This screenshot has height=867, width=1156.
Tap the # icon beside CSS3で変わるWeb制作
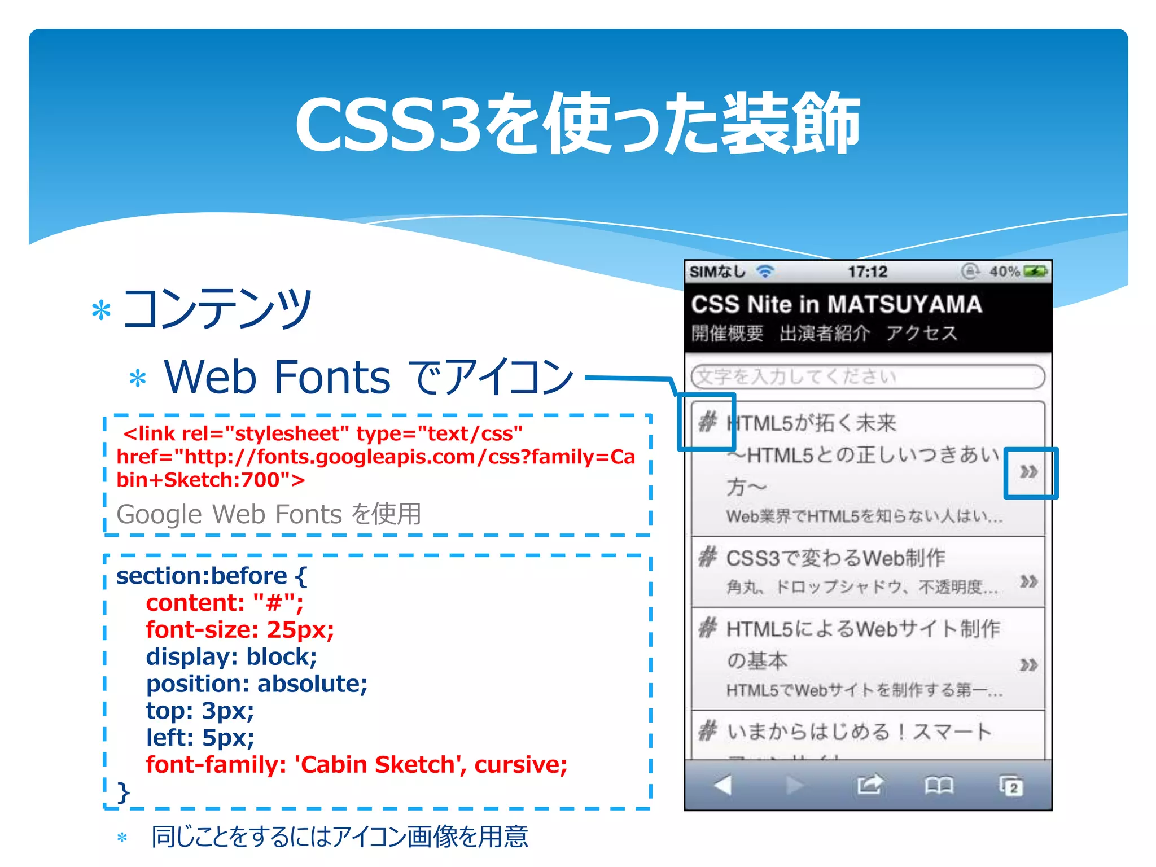(x=708, y=557)
